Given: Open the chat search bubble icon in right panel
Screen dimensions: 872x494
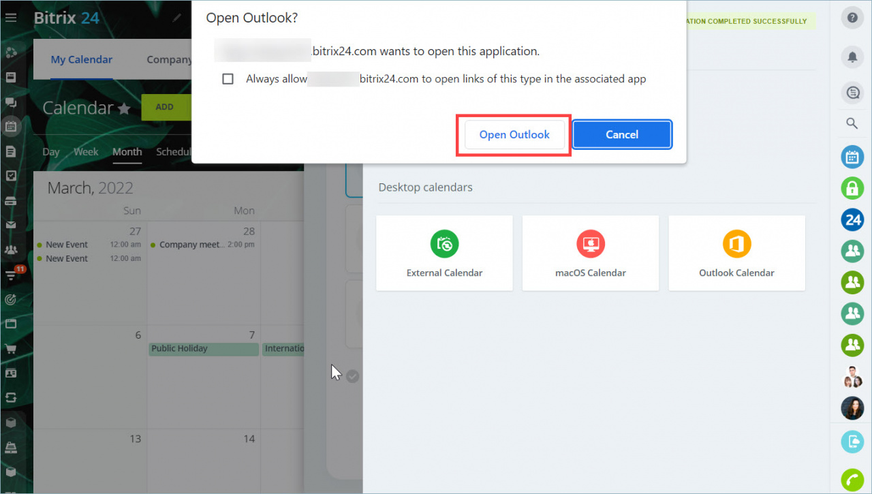Looking at the screenshot, I should coord(852,93).
